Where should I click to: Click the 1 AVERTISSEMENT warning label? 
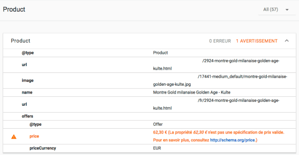click(257, 41)
